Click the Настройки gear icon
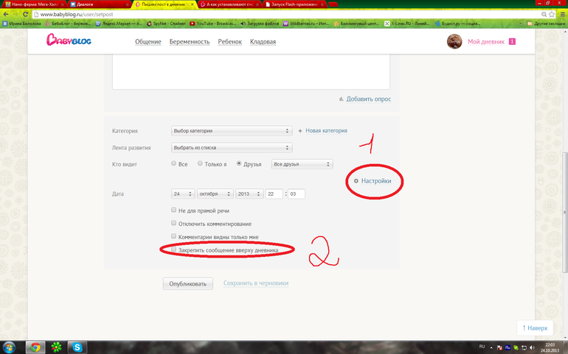The width and height of the screenshot is (568, 354). point(356,180)
